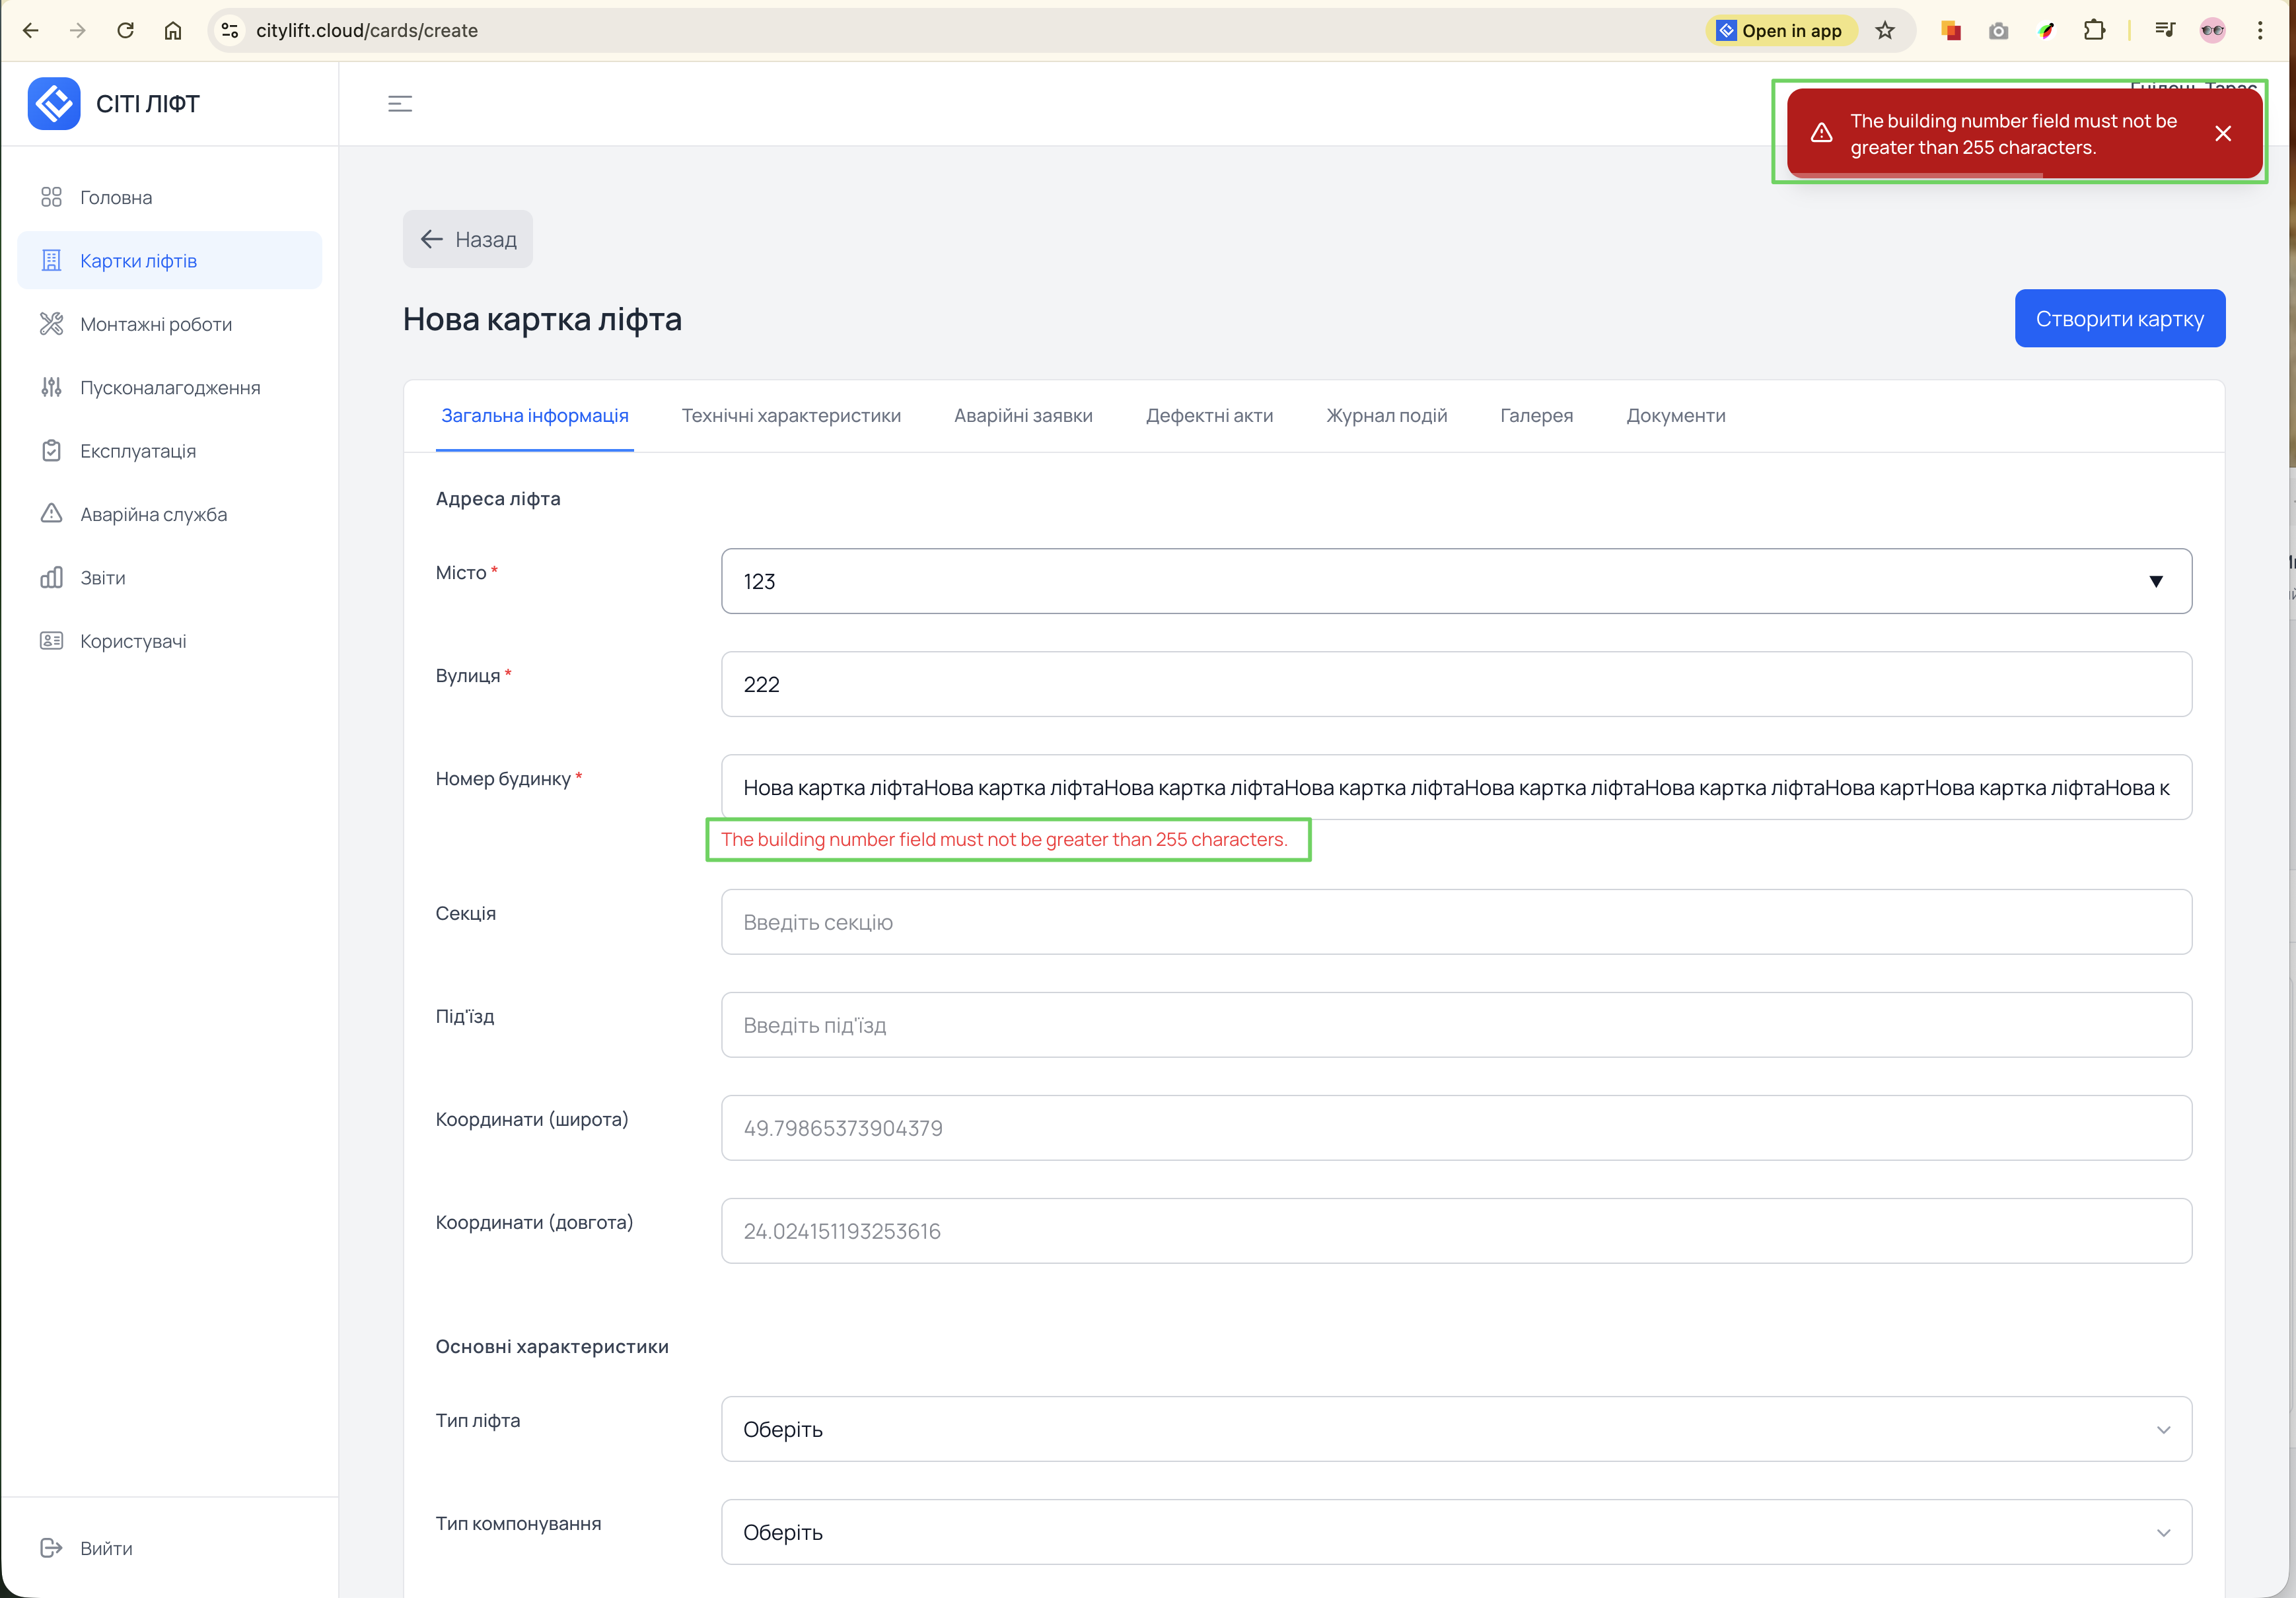2296x1598 pixels.
Task: Focus the Номер будинку text field
Action: click(1456, 788)
